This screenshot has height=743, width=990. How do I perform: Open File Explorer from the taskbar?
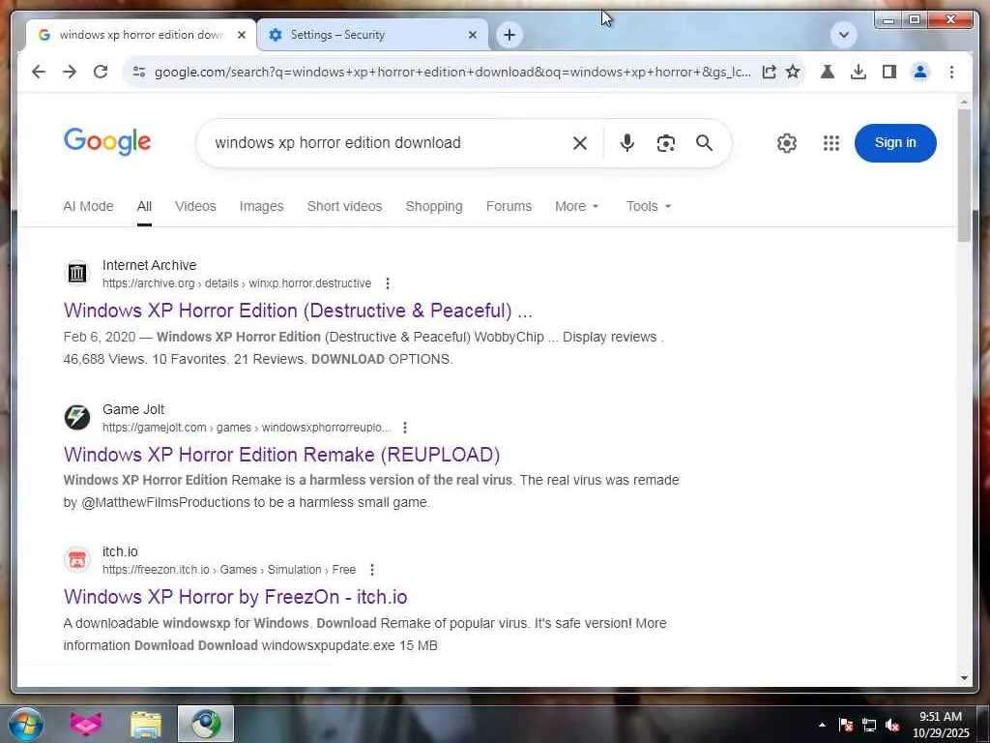tap(146, 724)
